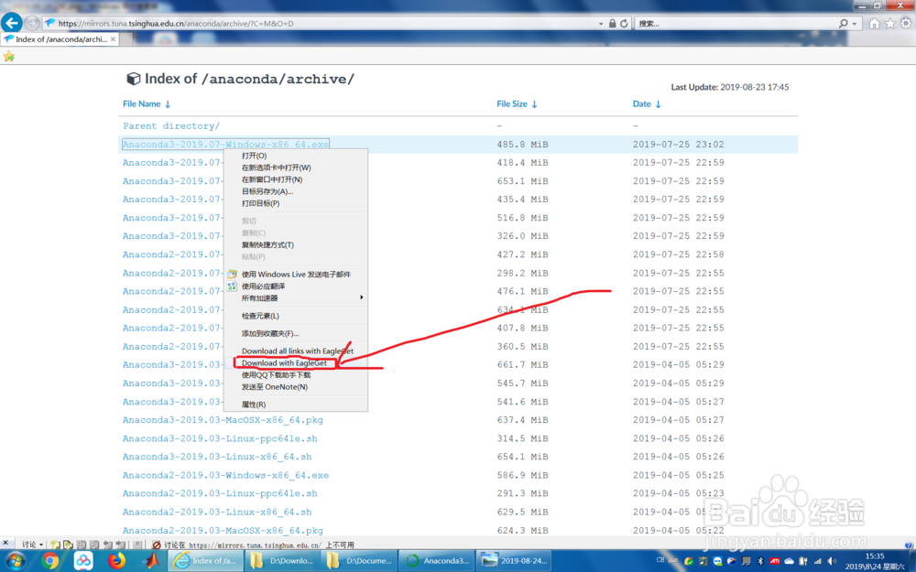This screenshot has height=572, width=916.
Task: Click the network signal tray icon
Action: [817, 561]
